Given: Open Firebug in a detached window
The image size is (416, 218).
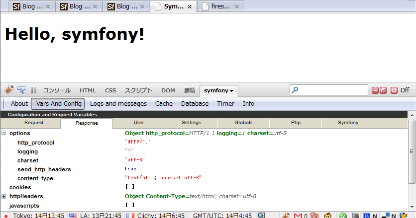Looking at the screenshot, I should (383, 90).
